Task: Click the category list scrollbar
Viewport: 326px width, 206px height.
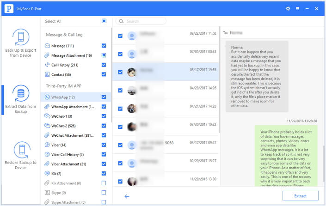Action: coord(111,75)
